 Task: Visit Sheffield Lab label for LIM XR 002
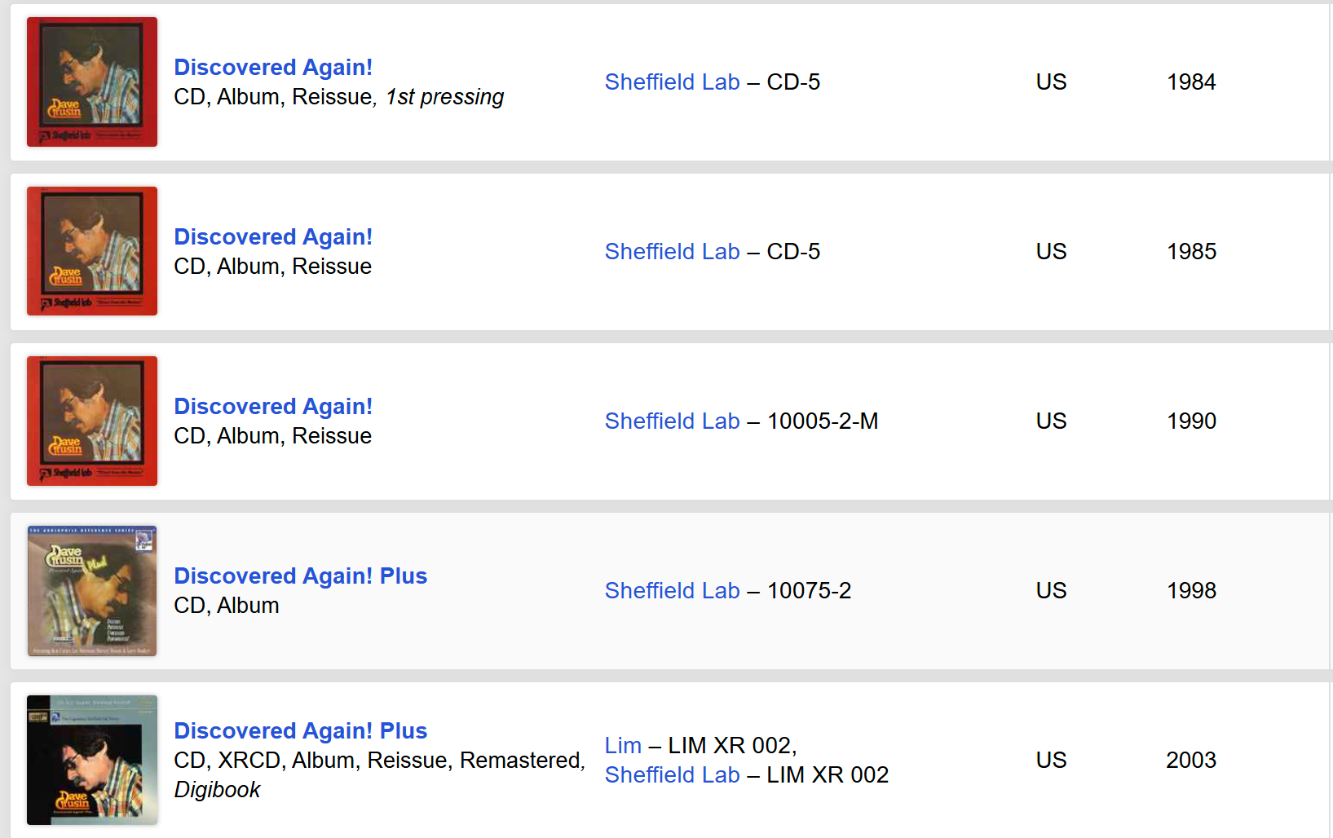point(672,774)
